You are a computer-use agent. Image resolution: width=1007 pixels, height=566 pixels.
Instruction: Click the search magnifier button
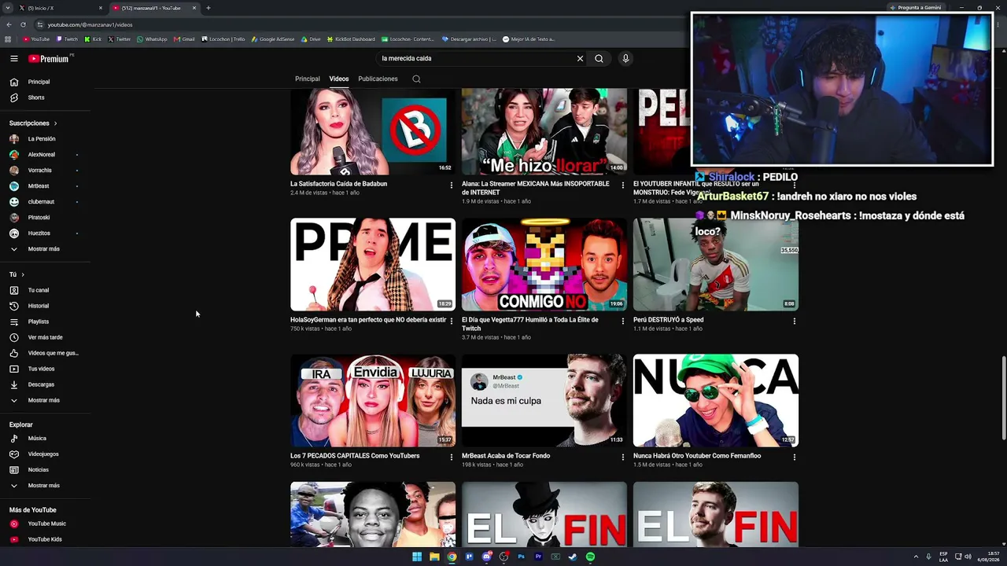599,58
